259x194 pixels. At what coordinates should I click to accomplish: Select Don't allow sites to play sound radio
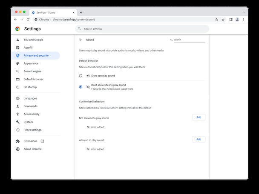click(81, 87)
